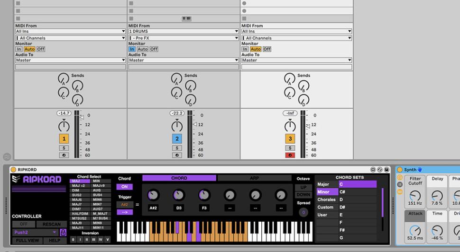The image size is (460, 252).
Task: Solo track 2
Action: pos(177,148)
